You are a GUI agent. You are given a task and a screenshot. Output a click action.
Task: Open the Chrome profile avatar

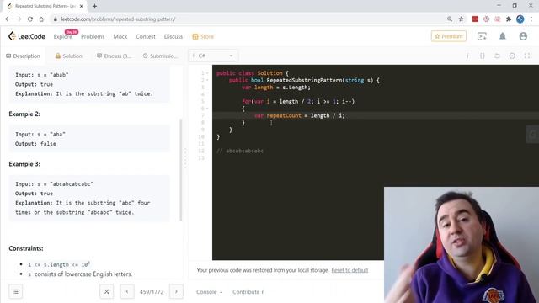click(x=520, y=19)
